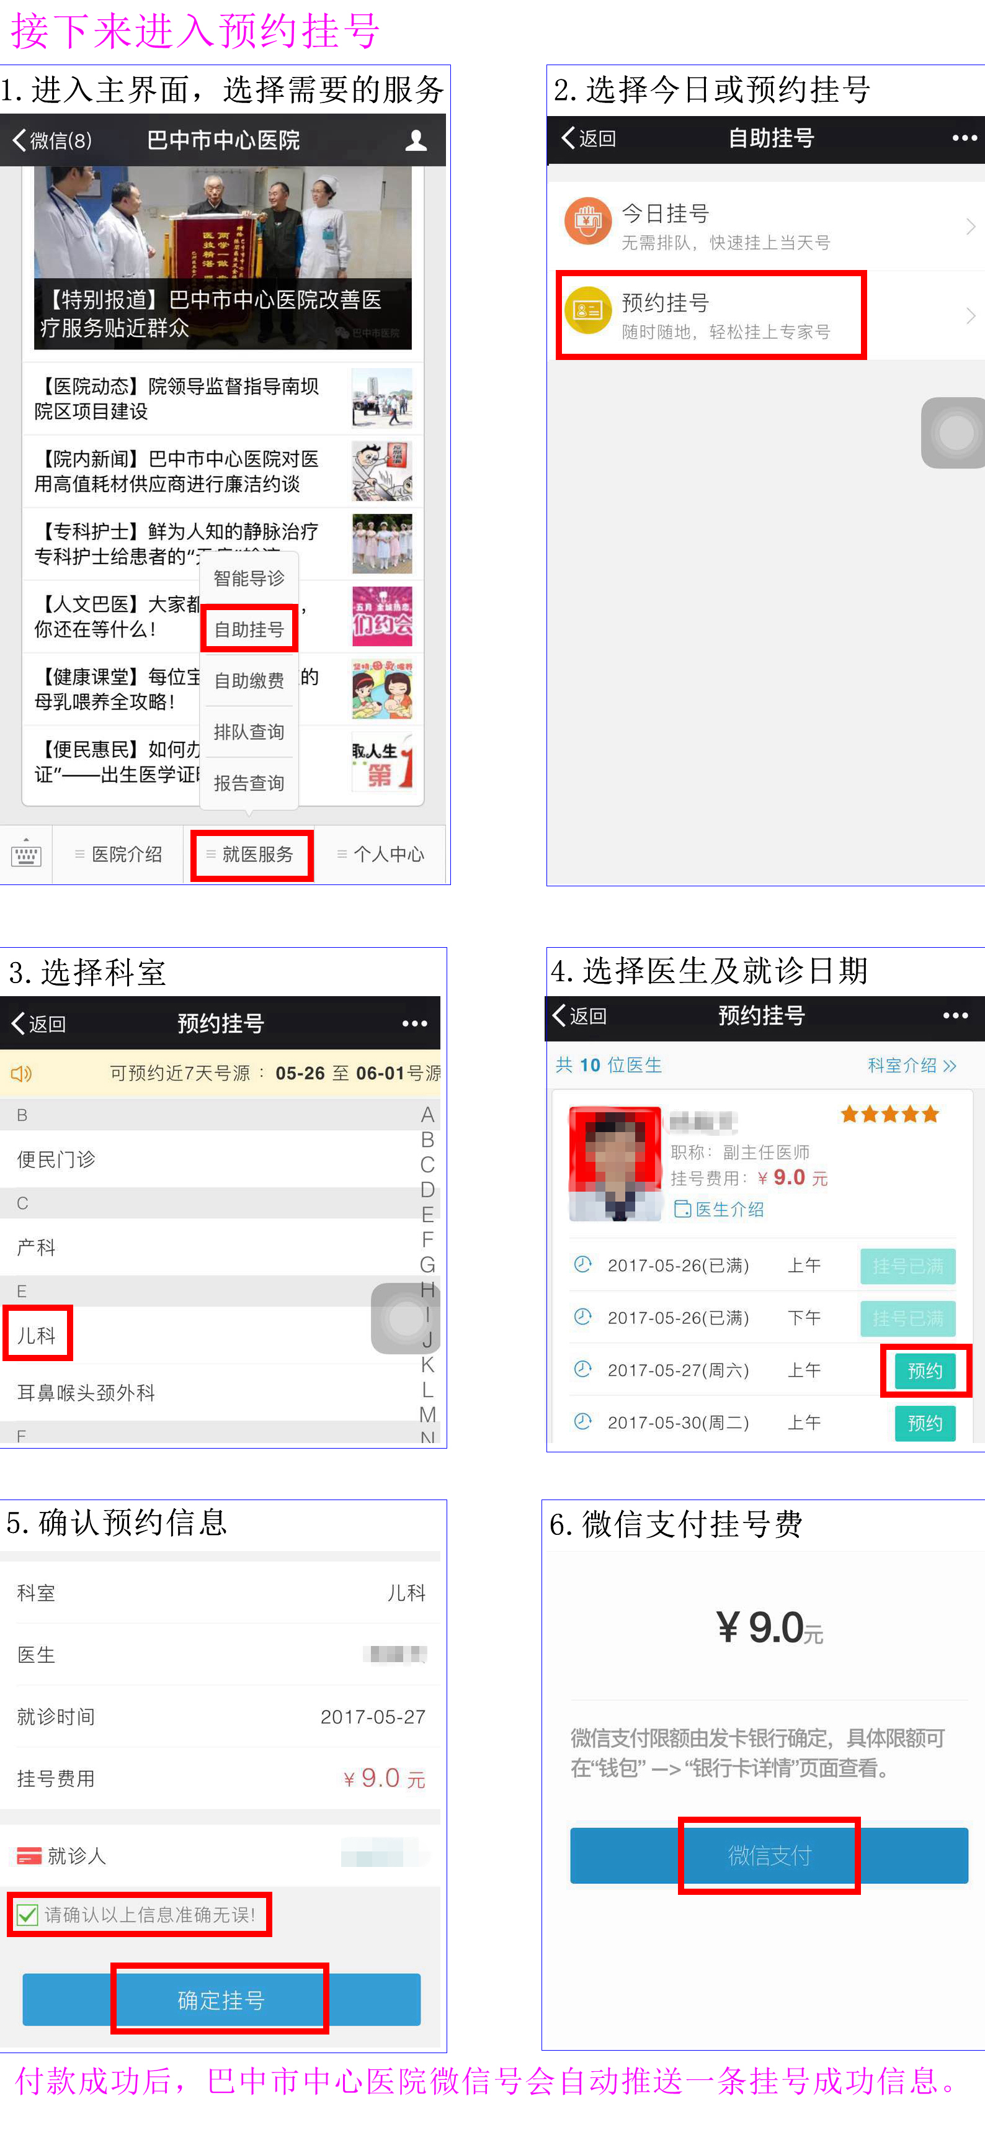Viewport: 985px width, 2145px height.
Task: Open 健康课堂 母乳喂养 thumbnail
Action: pyautogui.click(x=382, y=690)
